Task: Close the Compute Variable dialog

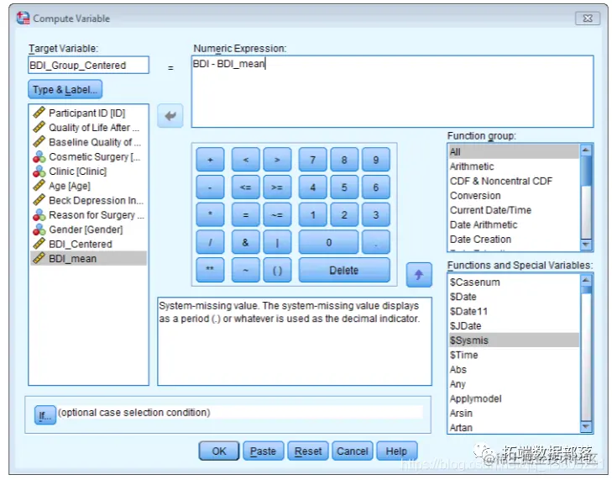Action: (x=588, y=18)
